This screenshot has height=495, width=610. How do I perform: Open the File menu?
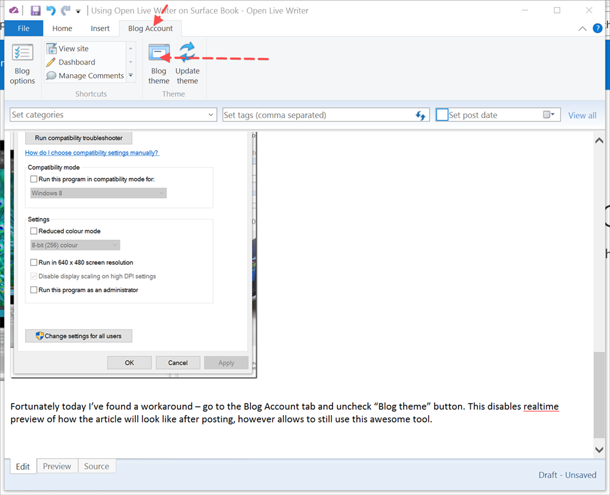click(x=23, y=28)
